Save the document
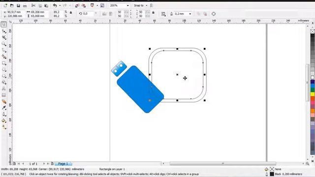The height and width of the screenshot is (177, 315). coord(18,5)
